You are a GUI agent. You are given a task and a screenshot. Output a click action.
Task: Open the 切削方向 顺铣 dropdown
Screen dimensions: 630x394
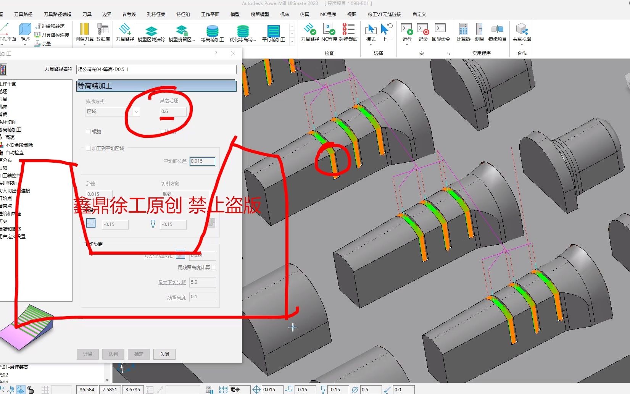(x=187, y=194)
